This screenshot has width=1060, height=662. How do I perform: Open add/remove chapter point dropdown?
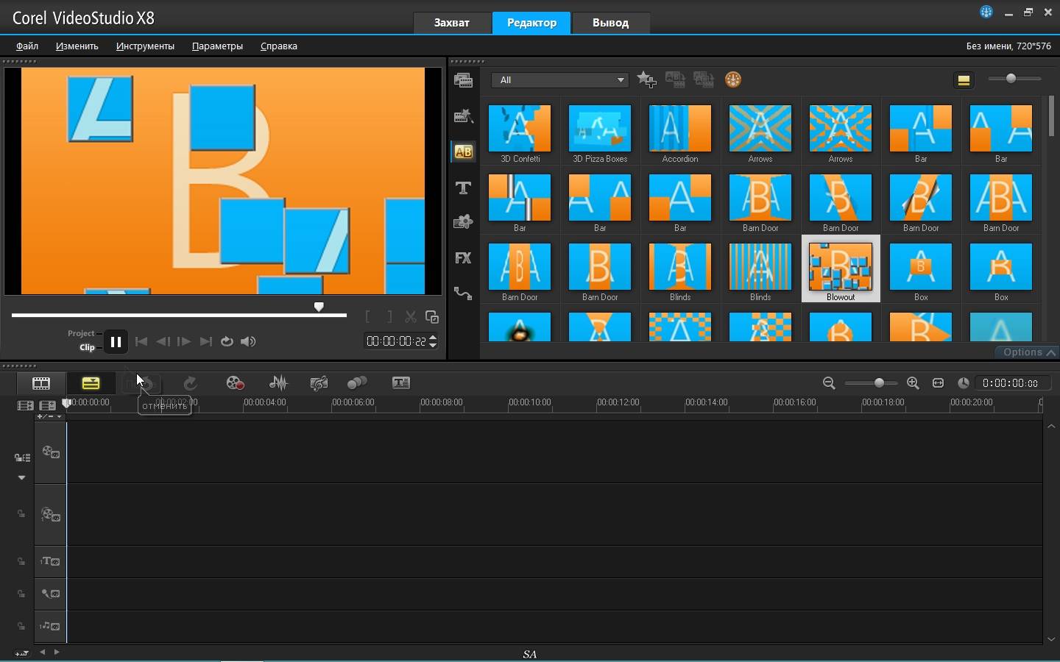pos(49,416)
